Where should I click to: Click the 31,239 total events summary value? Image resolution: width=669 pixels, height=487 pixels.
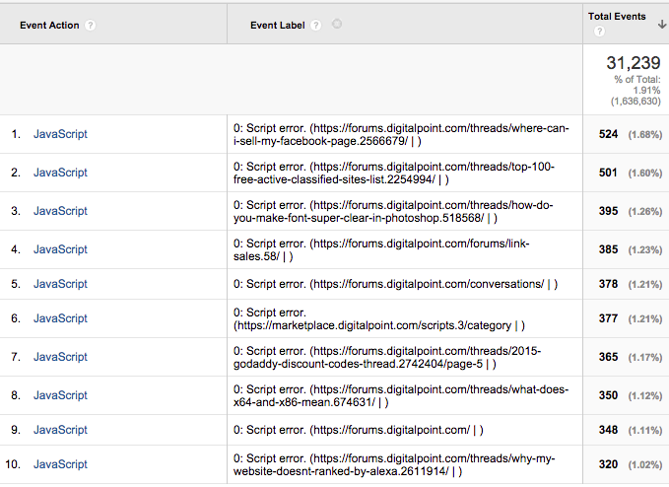click(633, 63)
